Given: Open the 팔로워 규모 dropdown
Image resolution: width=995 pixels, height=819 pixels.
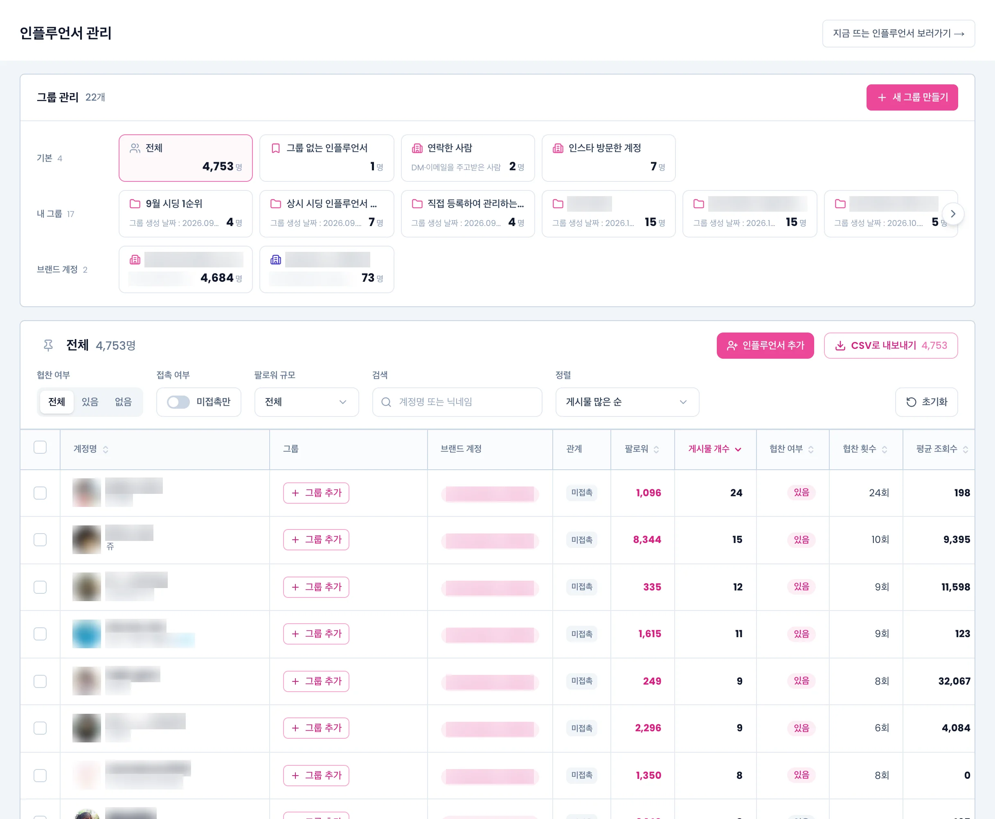Looking at the screenshot, I should point(306,402).
